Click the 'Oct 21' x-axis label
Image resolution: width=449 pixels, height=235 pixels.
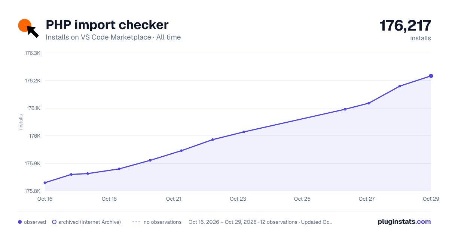pos(174,199)
